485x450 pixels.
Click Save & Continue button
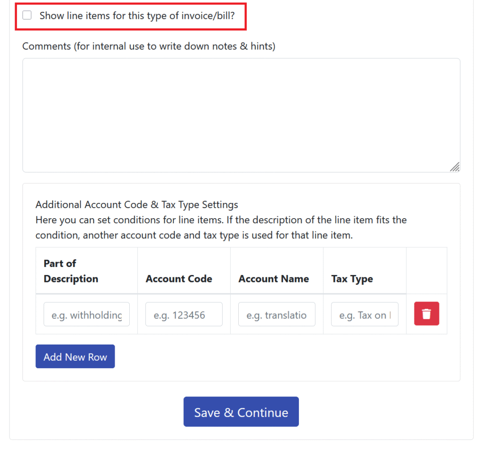(x=241, y=412)
